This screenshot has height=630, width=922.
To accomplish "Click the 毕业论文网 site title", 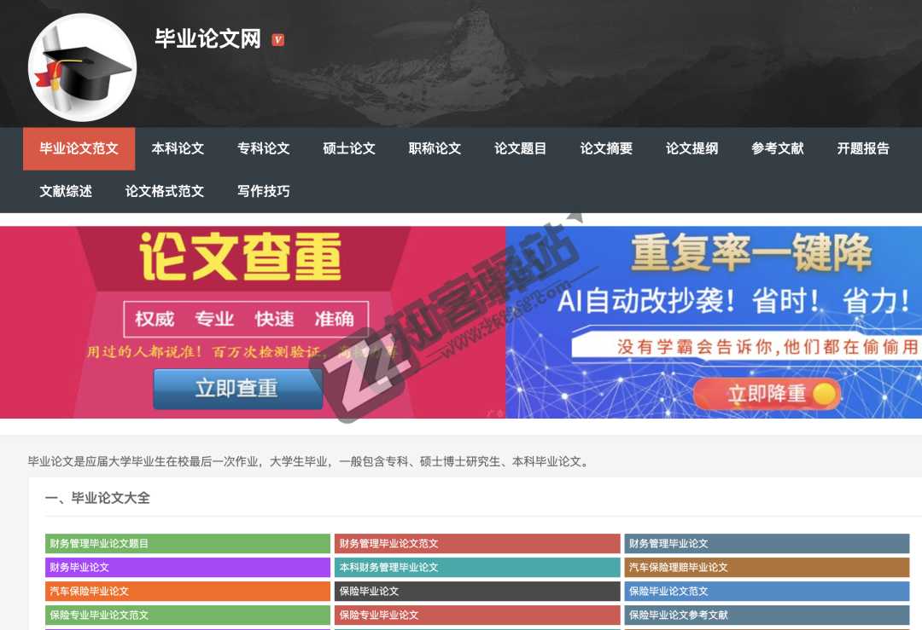I will tap(207, 39).
